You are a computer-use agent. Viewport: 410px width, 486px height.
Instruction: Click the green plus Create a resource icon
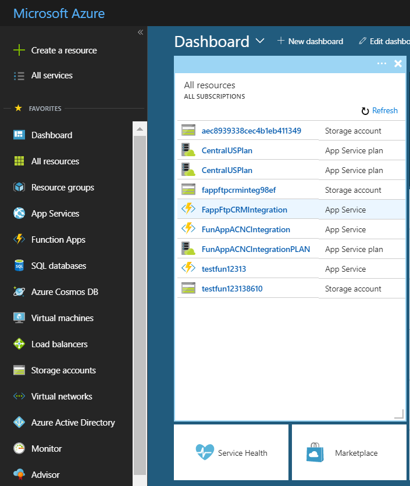point(19,50)
